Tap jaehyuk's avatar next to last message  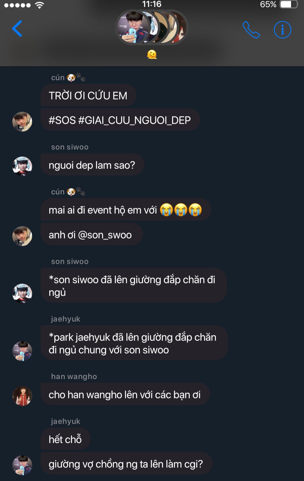22,465
